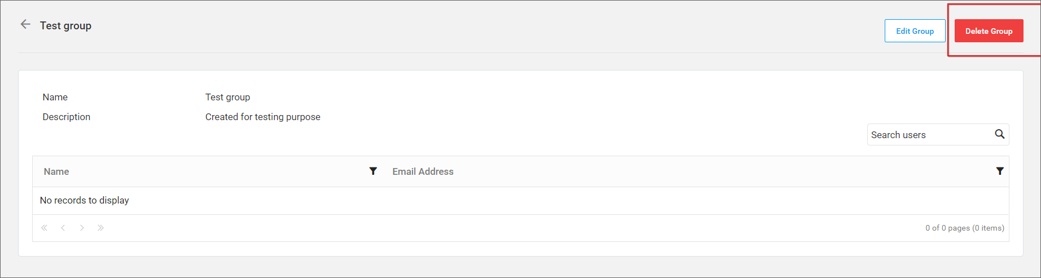
Task: Open the Email Address column filter icon
Action: pos(999,171)
